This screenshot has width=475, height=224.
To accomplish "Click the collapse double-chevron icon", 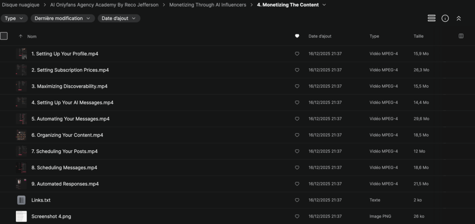I will (459, 18).
